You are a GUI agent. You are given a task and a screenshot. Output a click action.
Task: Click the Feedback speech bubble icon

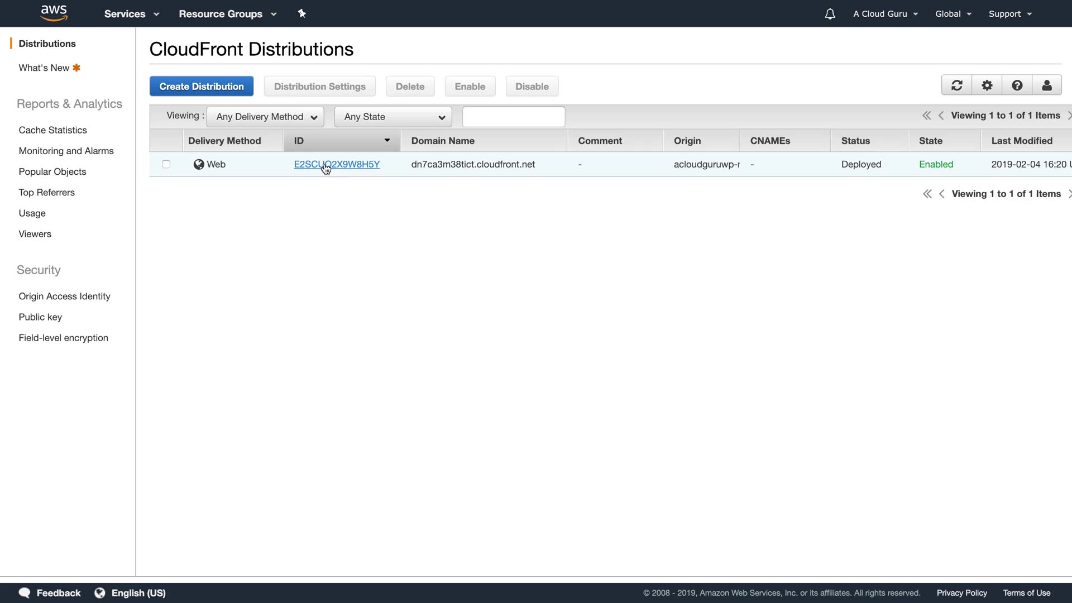[x=25, y=592]
